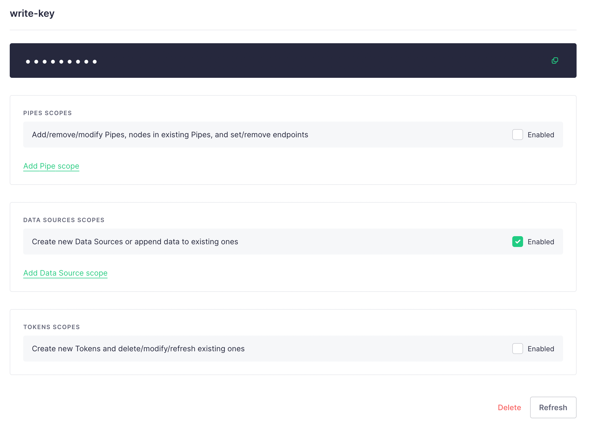Screen dimensions: 589x428
Task: Click the TOKENS SCOPES section header
Action: pos(52,327)
